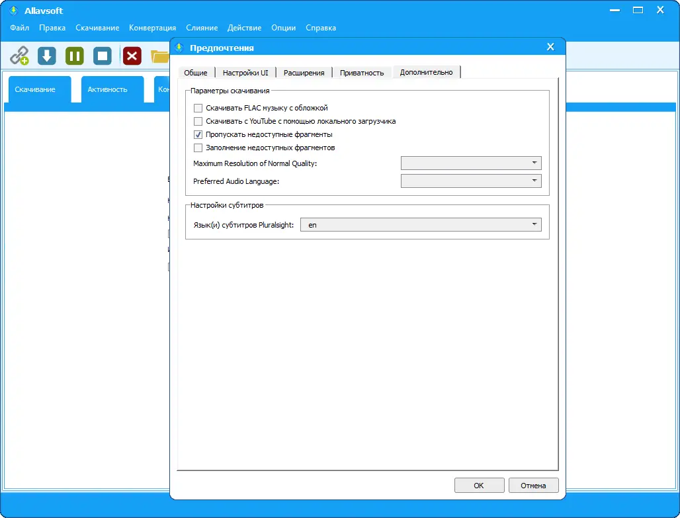Screen dimensions: 680x518
Task: Select the blue download arrow toolbar icon
Action: 46,56
